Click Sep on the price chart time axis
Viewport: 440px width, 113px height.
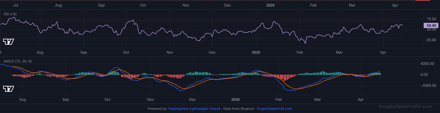coord(101,5)
